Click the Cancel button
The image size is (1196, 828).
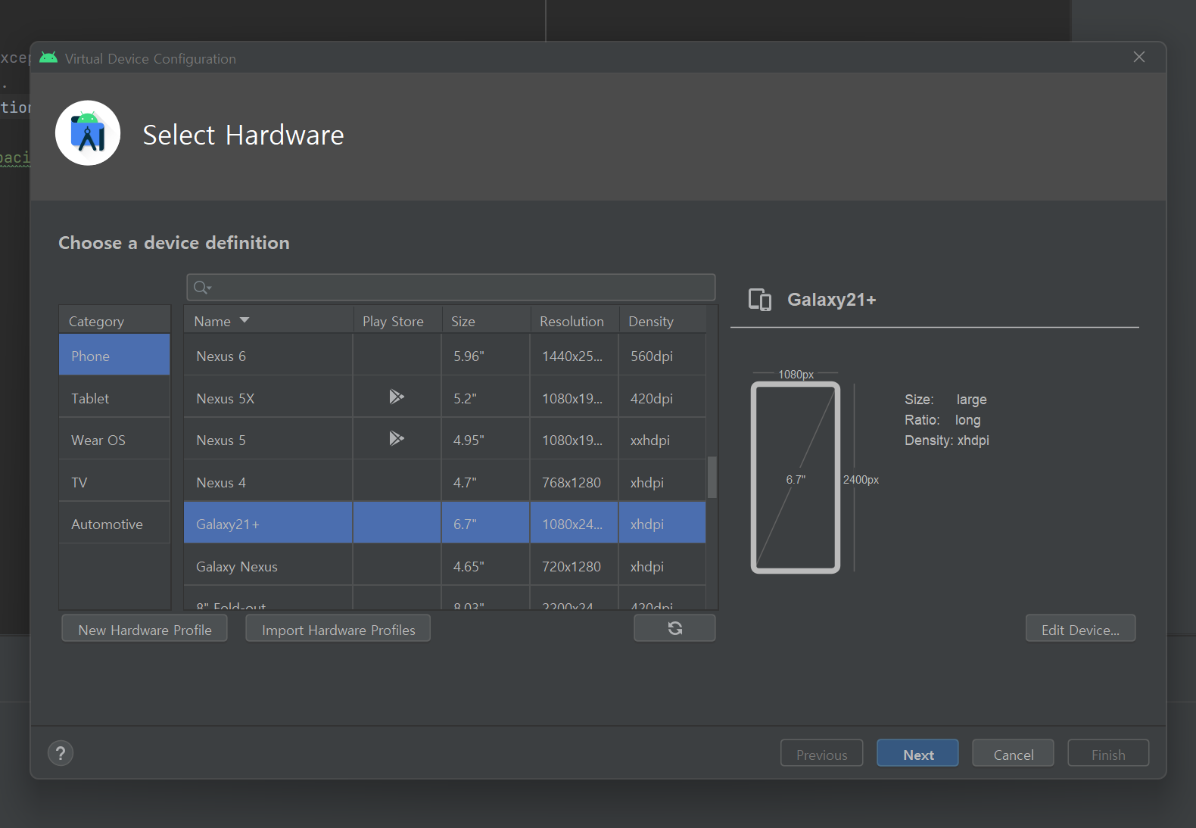[x=1013, y=754]
